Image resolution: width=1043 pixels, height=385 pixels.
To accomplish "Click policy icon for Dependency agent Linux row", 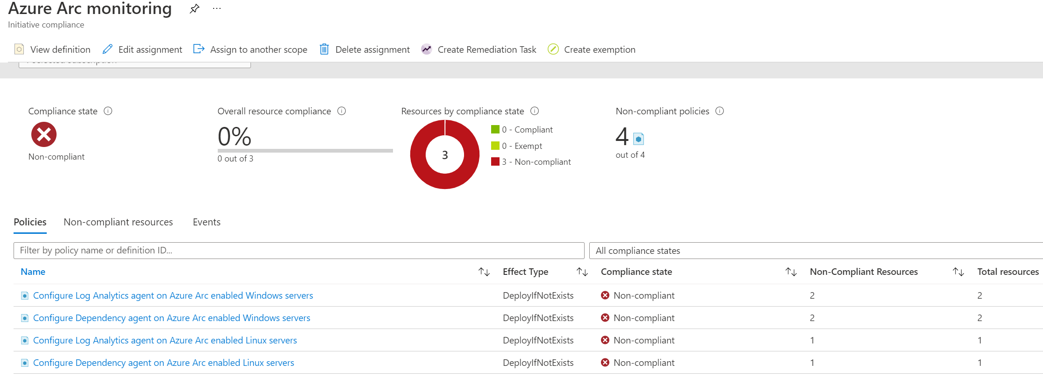I will (x=25, y=363).
